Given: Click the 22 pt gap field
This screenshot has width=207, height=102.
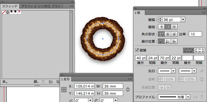Looking at the screenshot, I should click(x=176, y=58).
